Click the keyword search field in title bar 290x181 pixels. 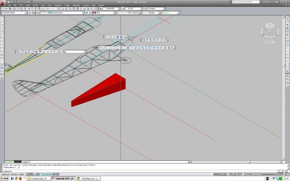(x=246, y=2)
